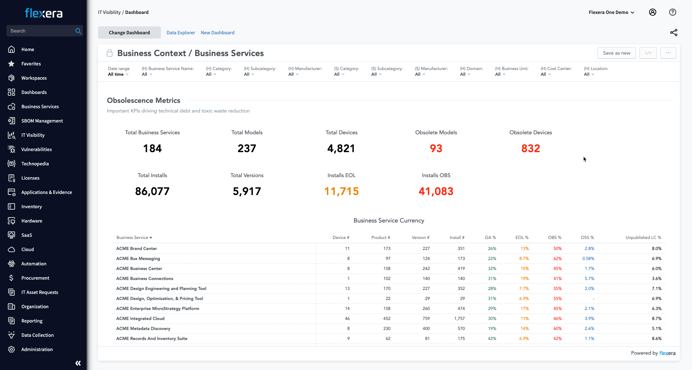Click the search magnifier icon in sidebar

click(78, 31)
